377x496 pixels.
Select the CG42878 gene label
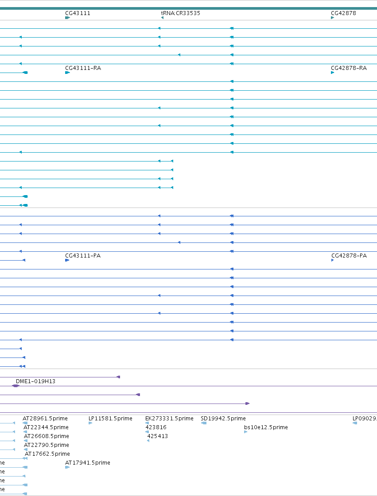343,13
